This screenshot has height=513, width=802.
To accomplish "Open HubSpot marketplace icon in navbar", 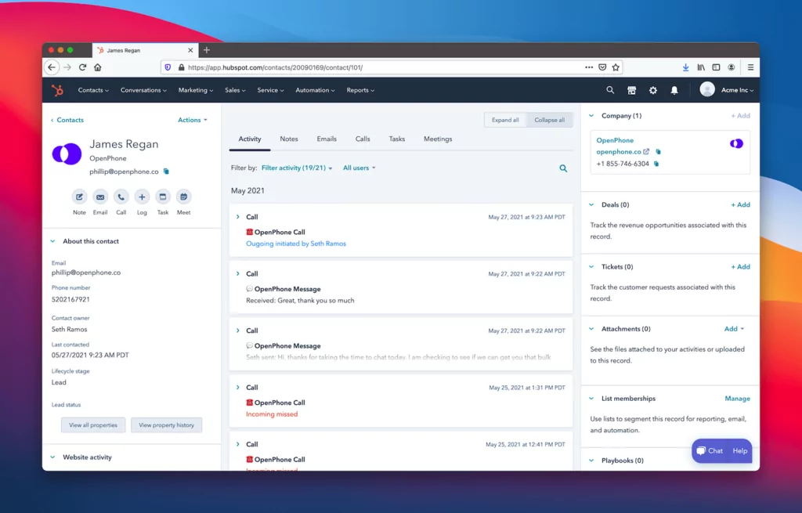I will 631,90.
